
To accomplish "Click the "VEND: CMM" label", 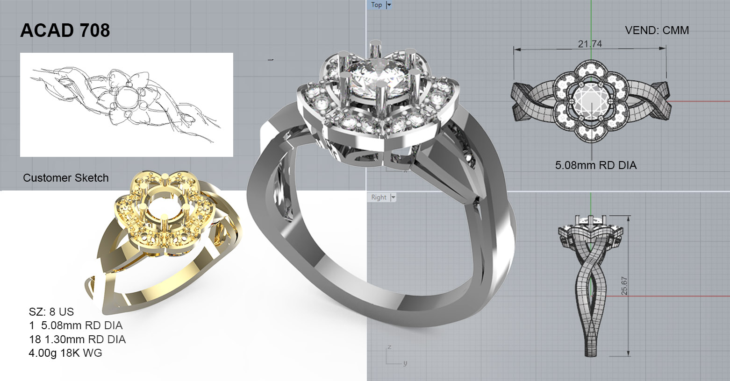I will point(657,30).
